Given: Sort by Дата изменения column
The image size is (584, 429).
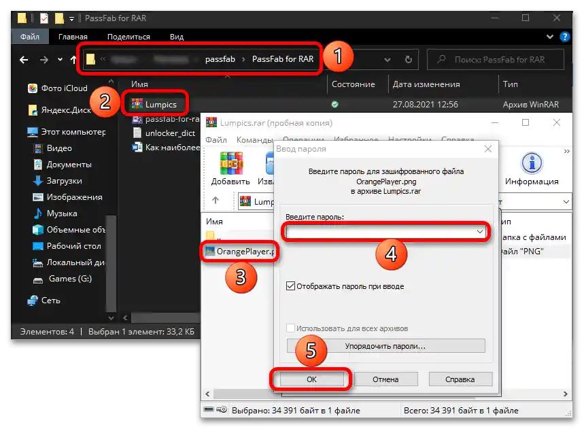Looking at the screenshot, I should pos(426,84).
